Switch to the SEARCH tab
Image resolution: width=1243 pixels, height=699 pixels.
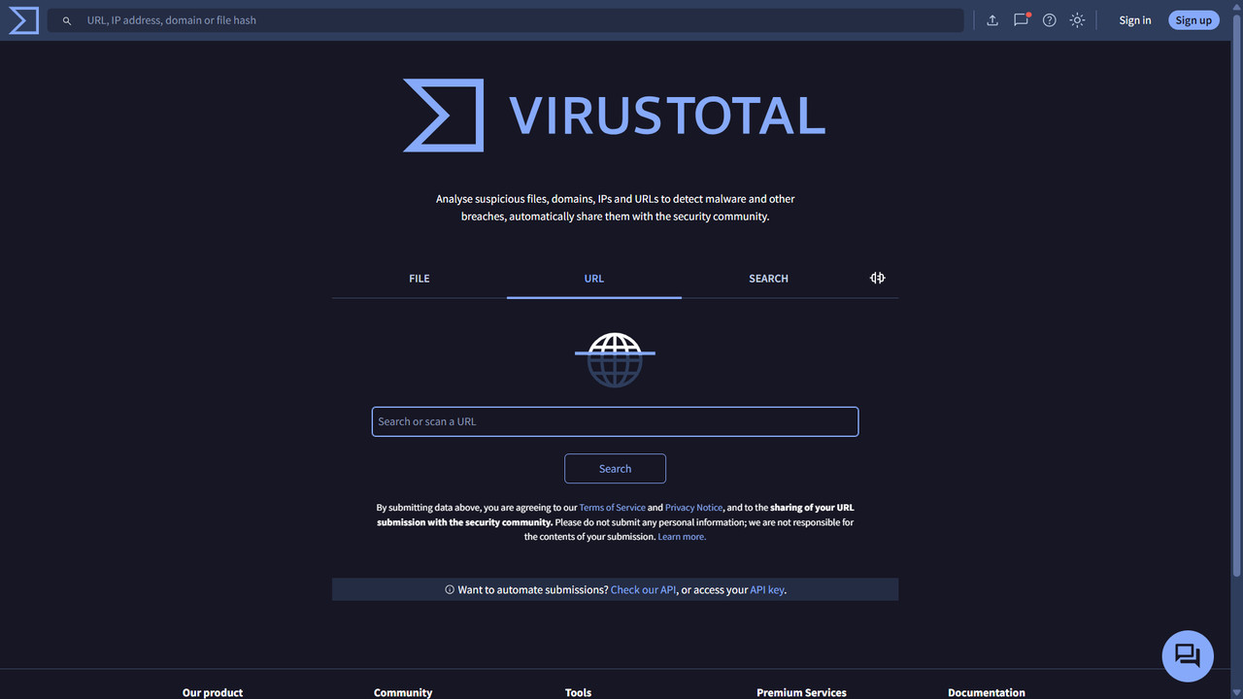coord(768,279)
